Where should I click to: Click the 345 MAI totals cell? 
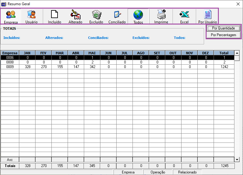coord(92,166)
